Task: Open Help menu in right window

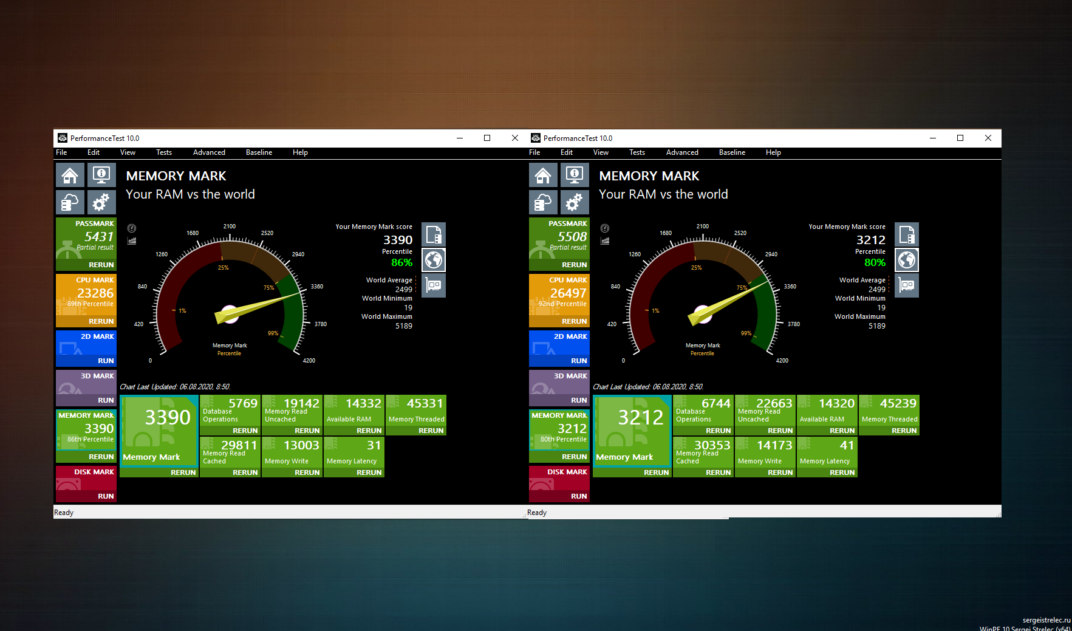Action: pos(773,152)
